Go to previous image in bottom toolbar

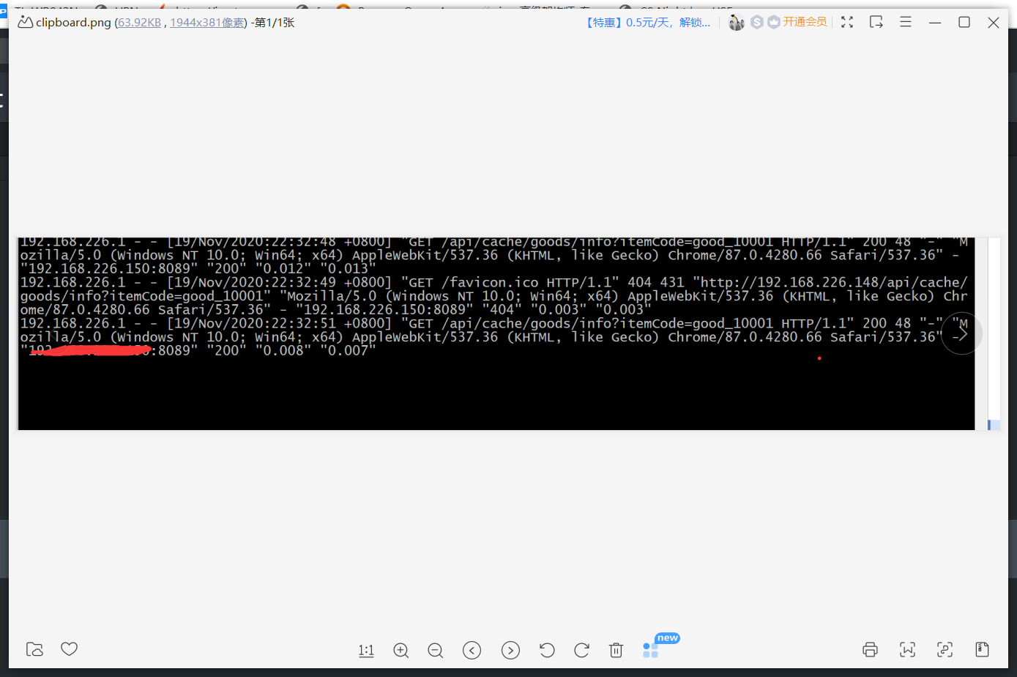(x=472, y=650)
